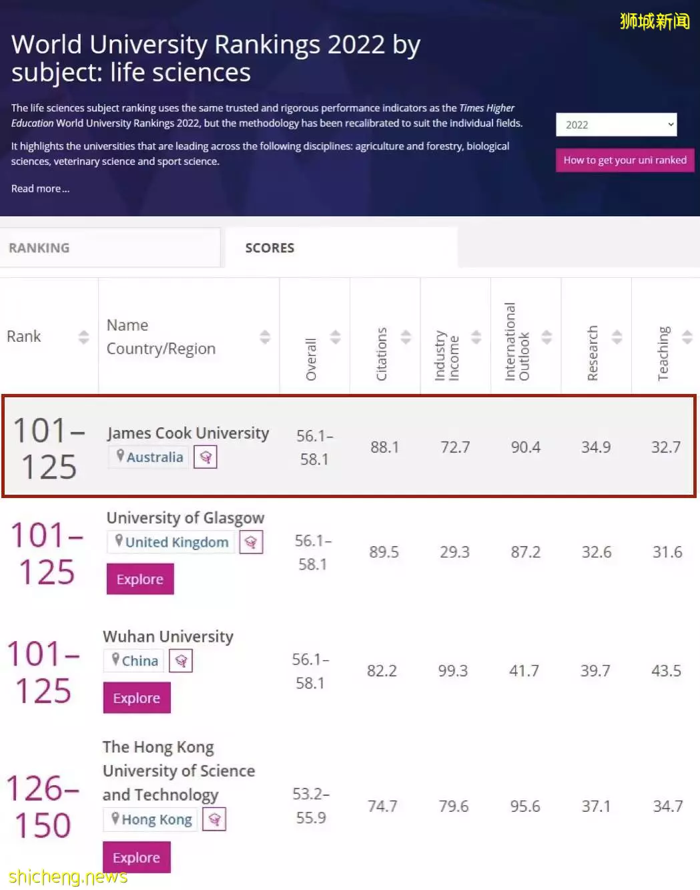The height and width of the screenshot is (890, 700).
Task: Click James Cook University citations score 88.1
Action: pyautogui.click(x=385, y=447)
